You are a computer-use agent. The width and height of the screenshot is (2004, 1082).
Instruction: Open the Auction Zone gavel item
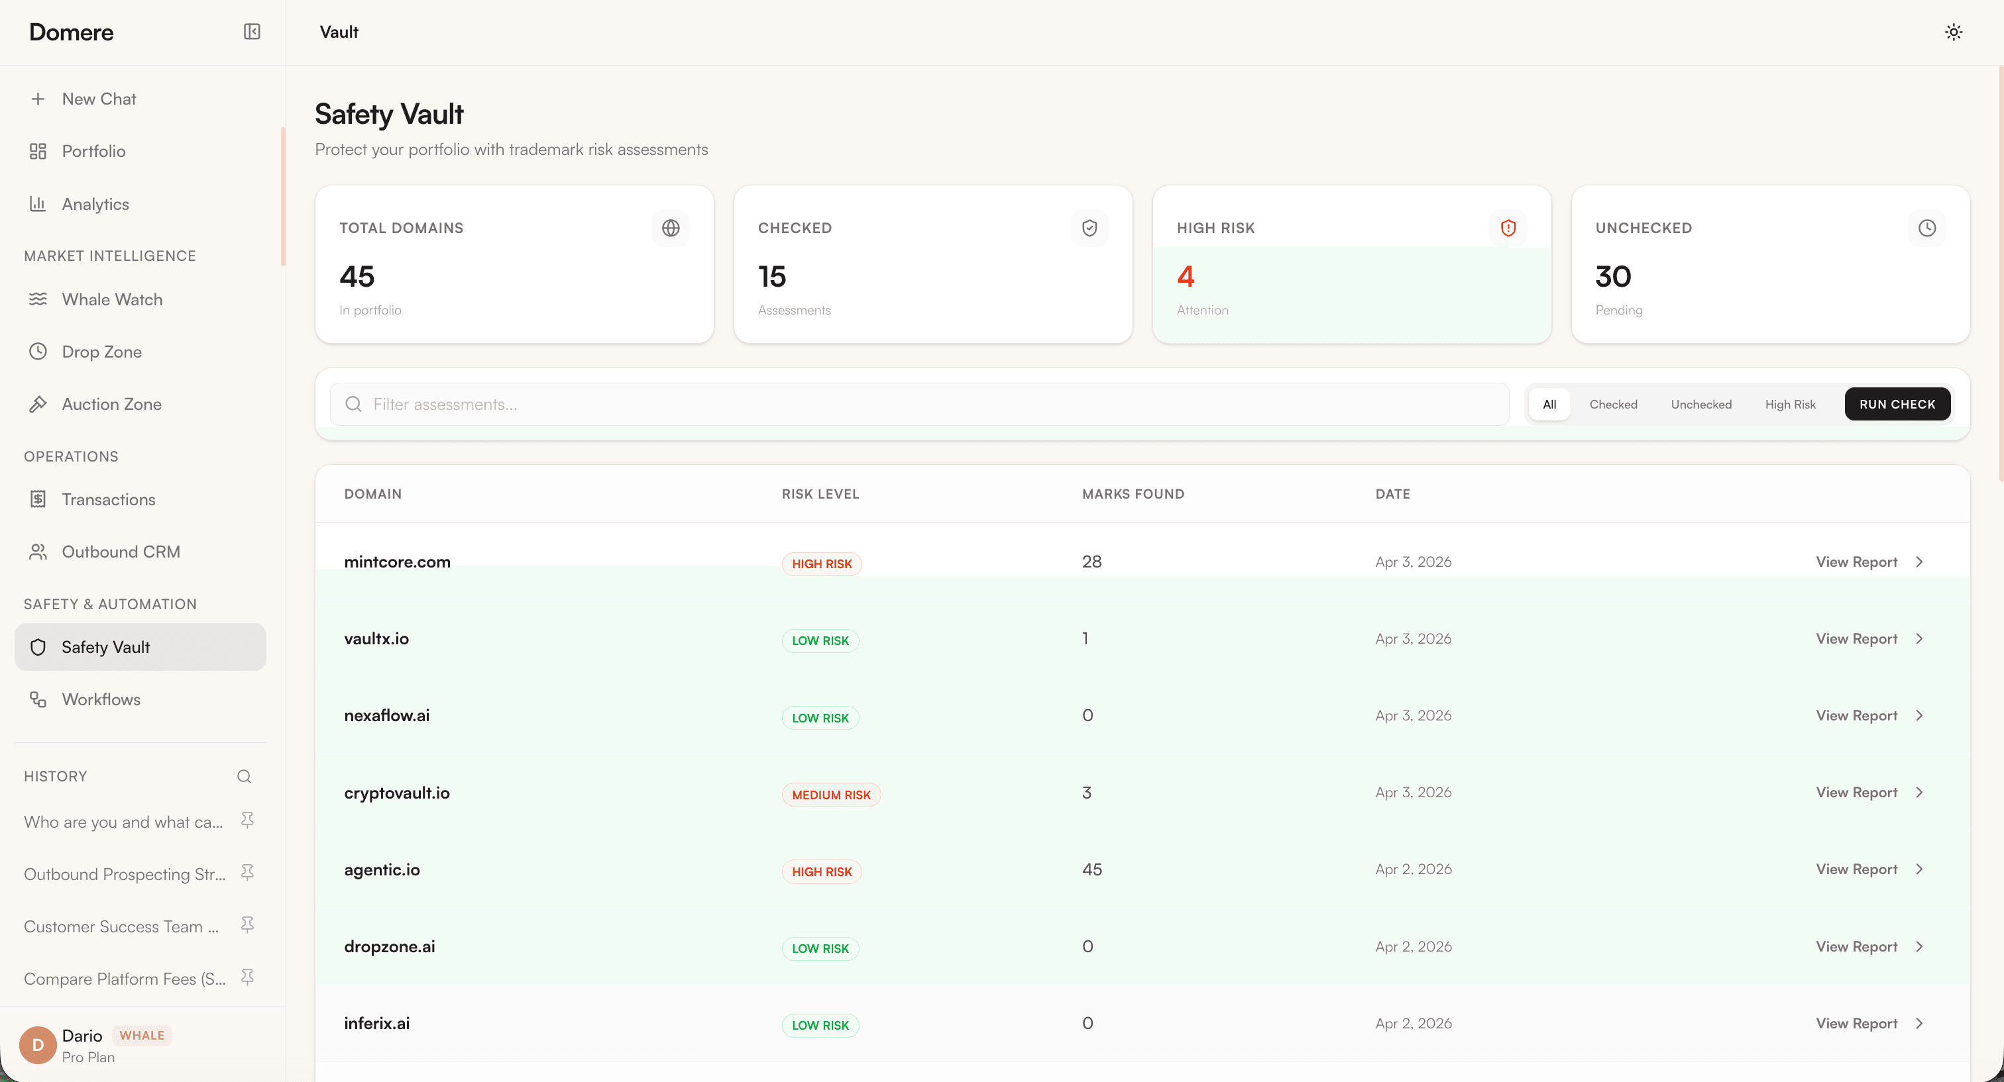[x=111, y=404]
